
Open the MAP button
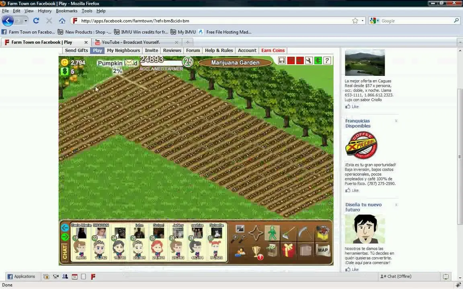click(322, 250)
